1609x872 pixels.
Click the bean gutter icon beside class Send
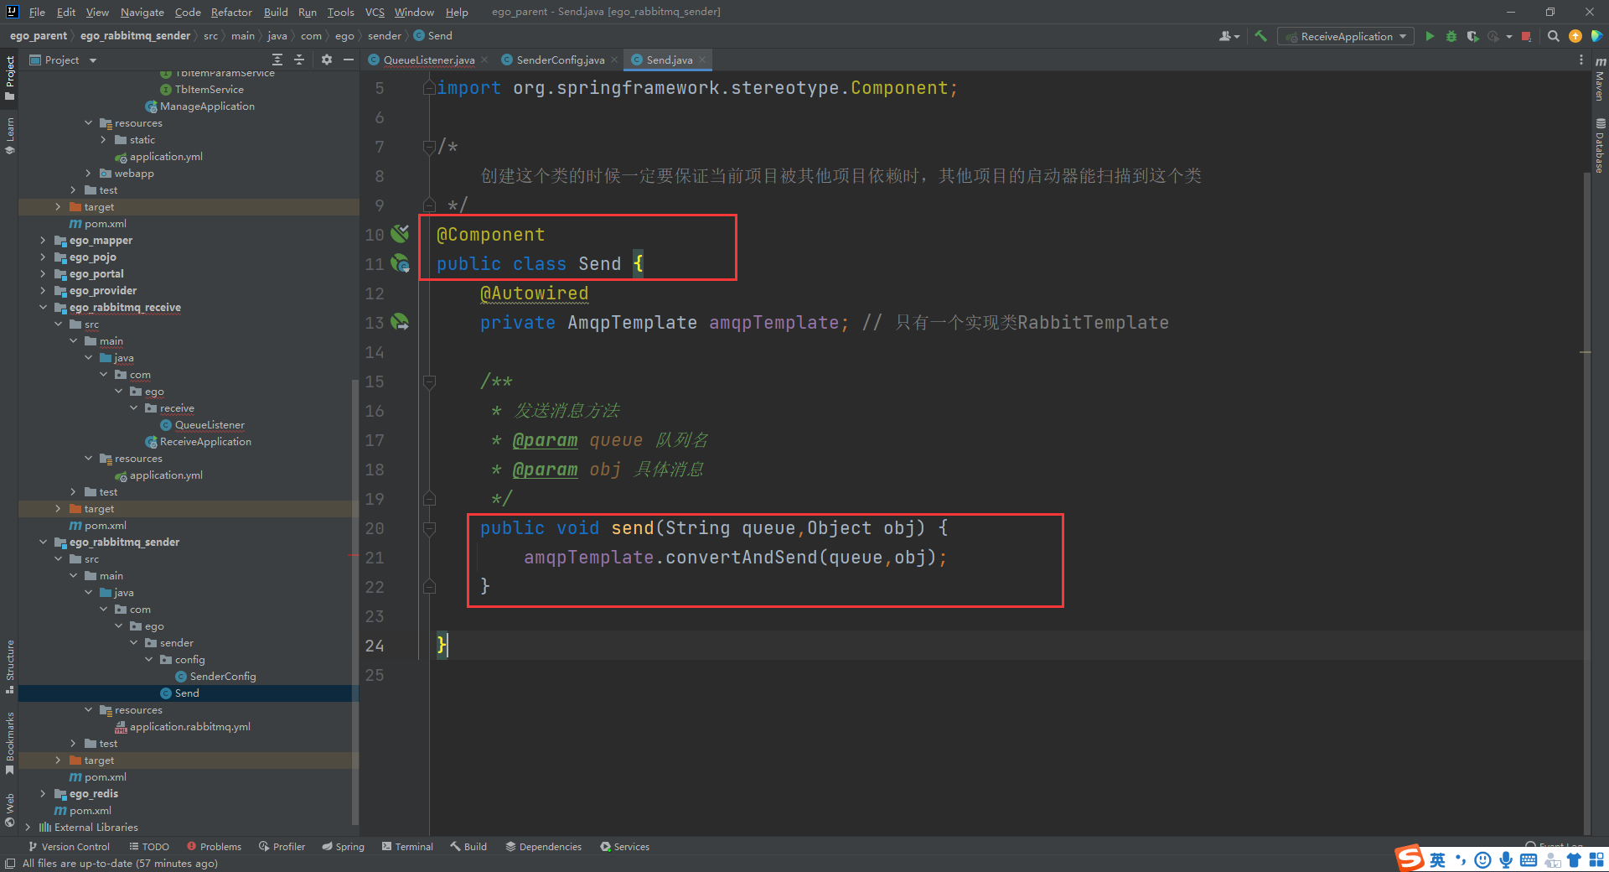click(400, 263)
